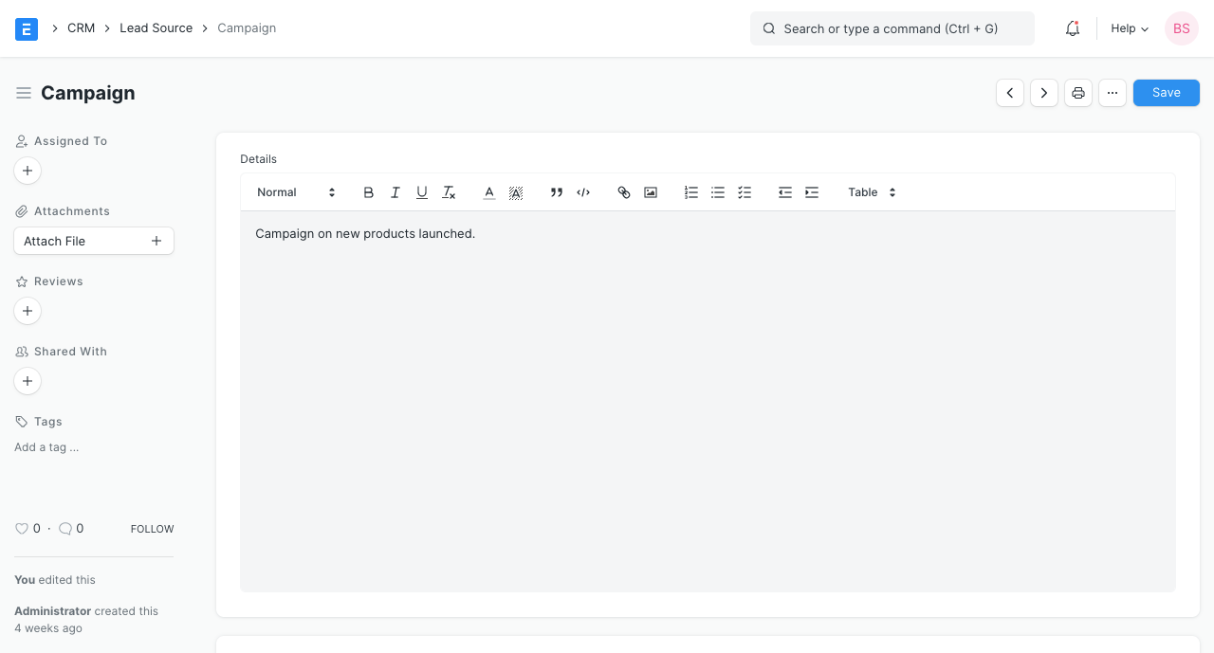The height and width of the screenshot is (653, 1214).
Task: Print the Campaign document
Action: 1078,93
